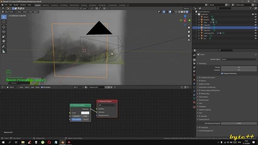Expand the Volumetrics panel
258x145 pixels.
(203, 97)
